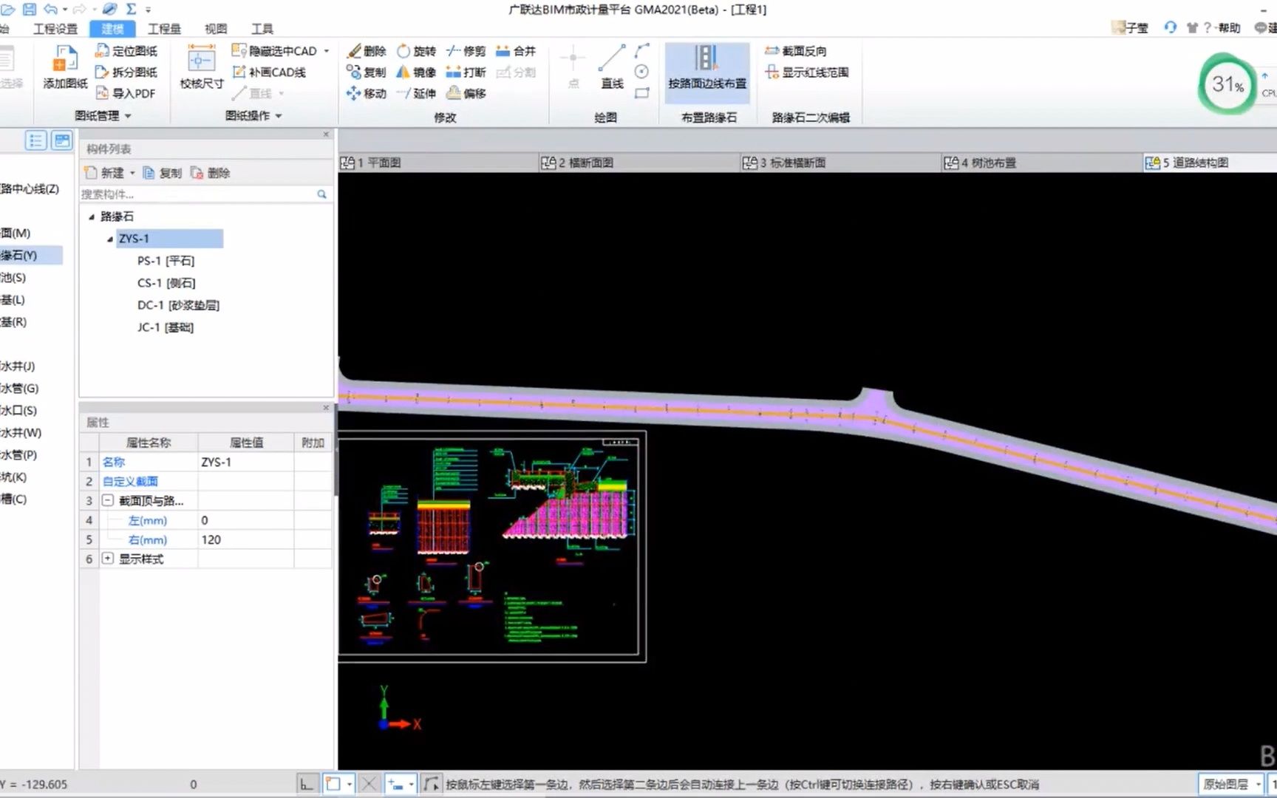Click the 导入PDF import tool
This screenshot has height=798, width=1277.
tap(126, 94)
